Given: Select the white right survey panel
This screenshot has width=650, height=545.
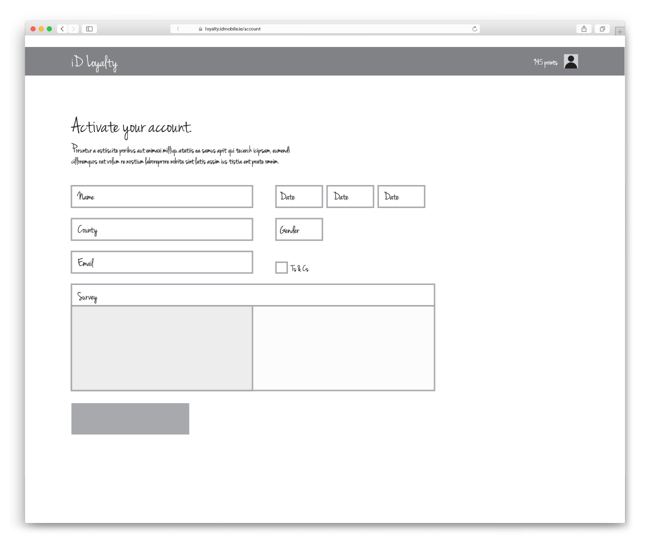Looking at the screenshot, I should [343, 348].
